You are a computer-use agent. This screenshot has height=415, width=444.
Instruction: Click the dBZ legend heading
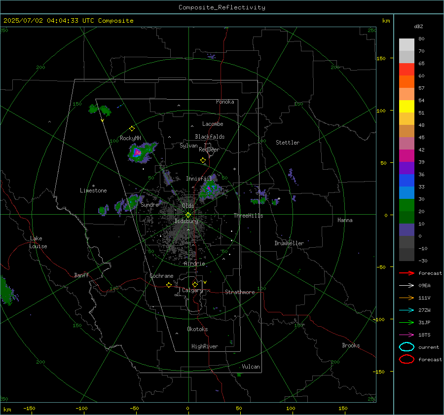coord(418,26)
